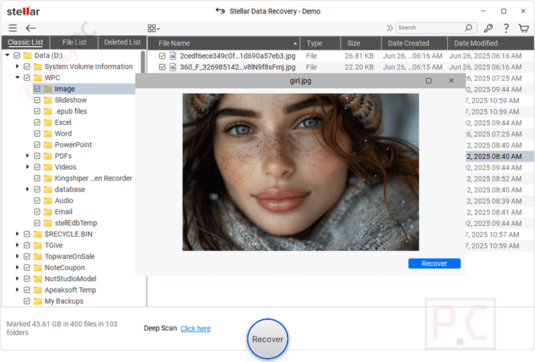
Task: Switch to the File List tab
Action: 74,42
